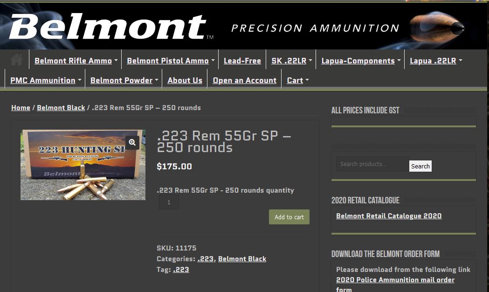
Task: Focus the Search products input field
Action: [x=372, y=164]
